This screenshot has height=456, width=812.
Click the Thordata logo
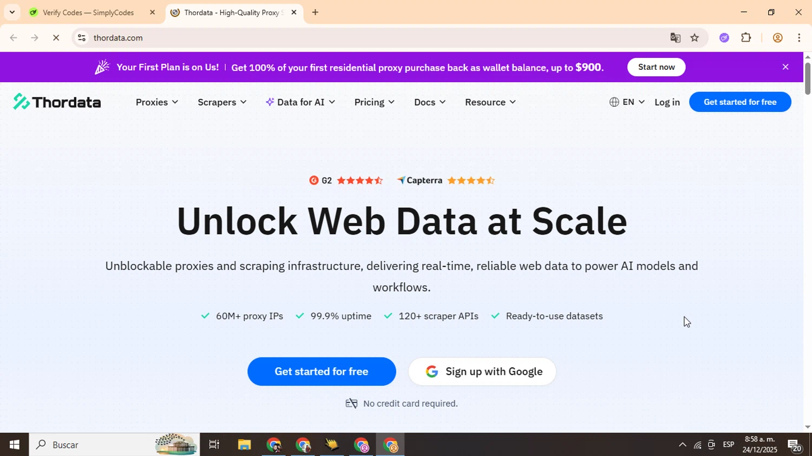tap(57, 102)
